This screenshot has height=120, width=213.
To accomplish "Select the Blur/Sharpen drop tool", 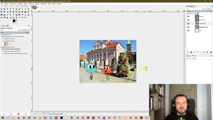I will [x=7, y=18].
